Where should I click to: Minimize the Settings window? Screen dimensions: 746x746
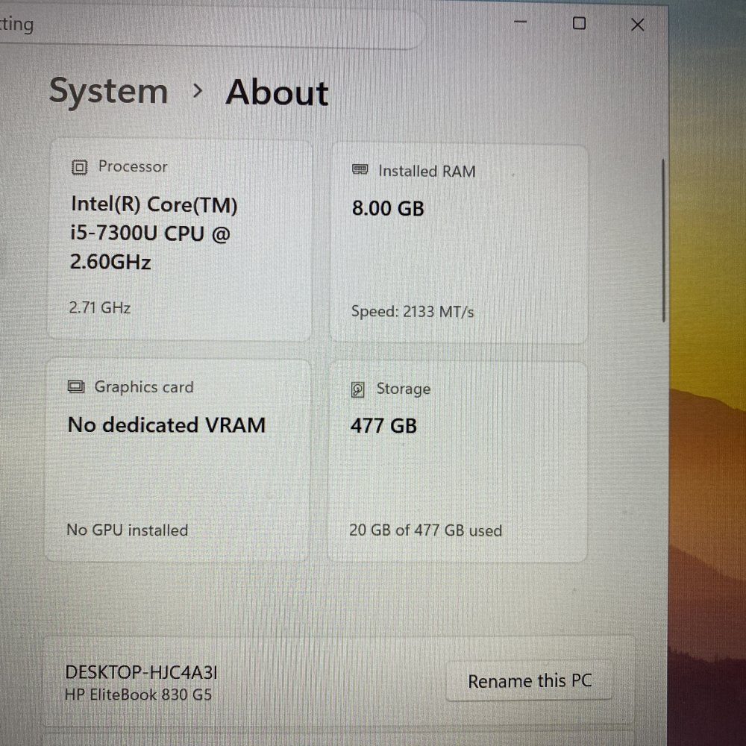point(521,22)
